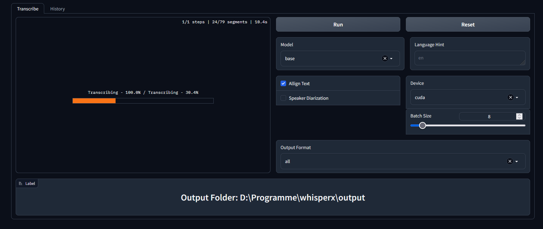This screenshot has height=229, width=543.
Task: Clear the Device selection with the X icon
Action: [511, 97]
